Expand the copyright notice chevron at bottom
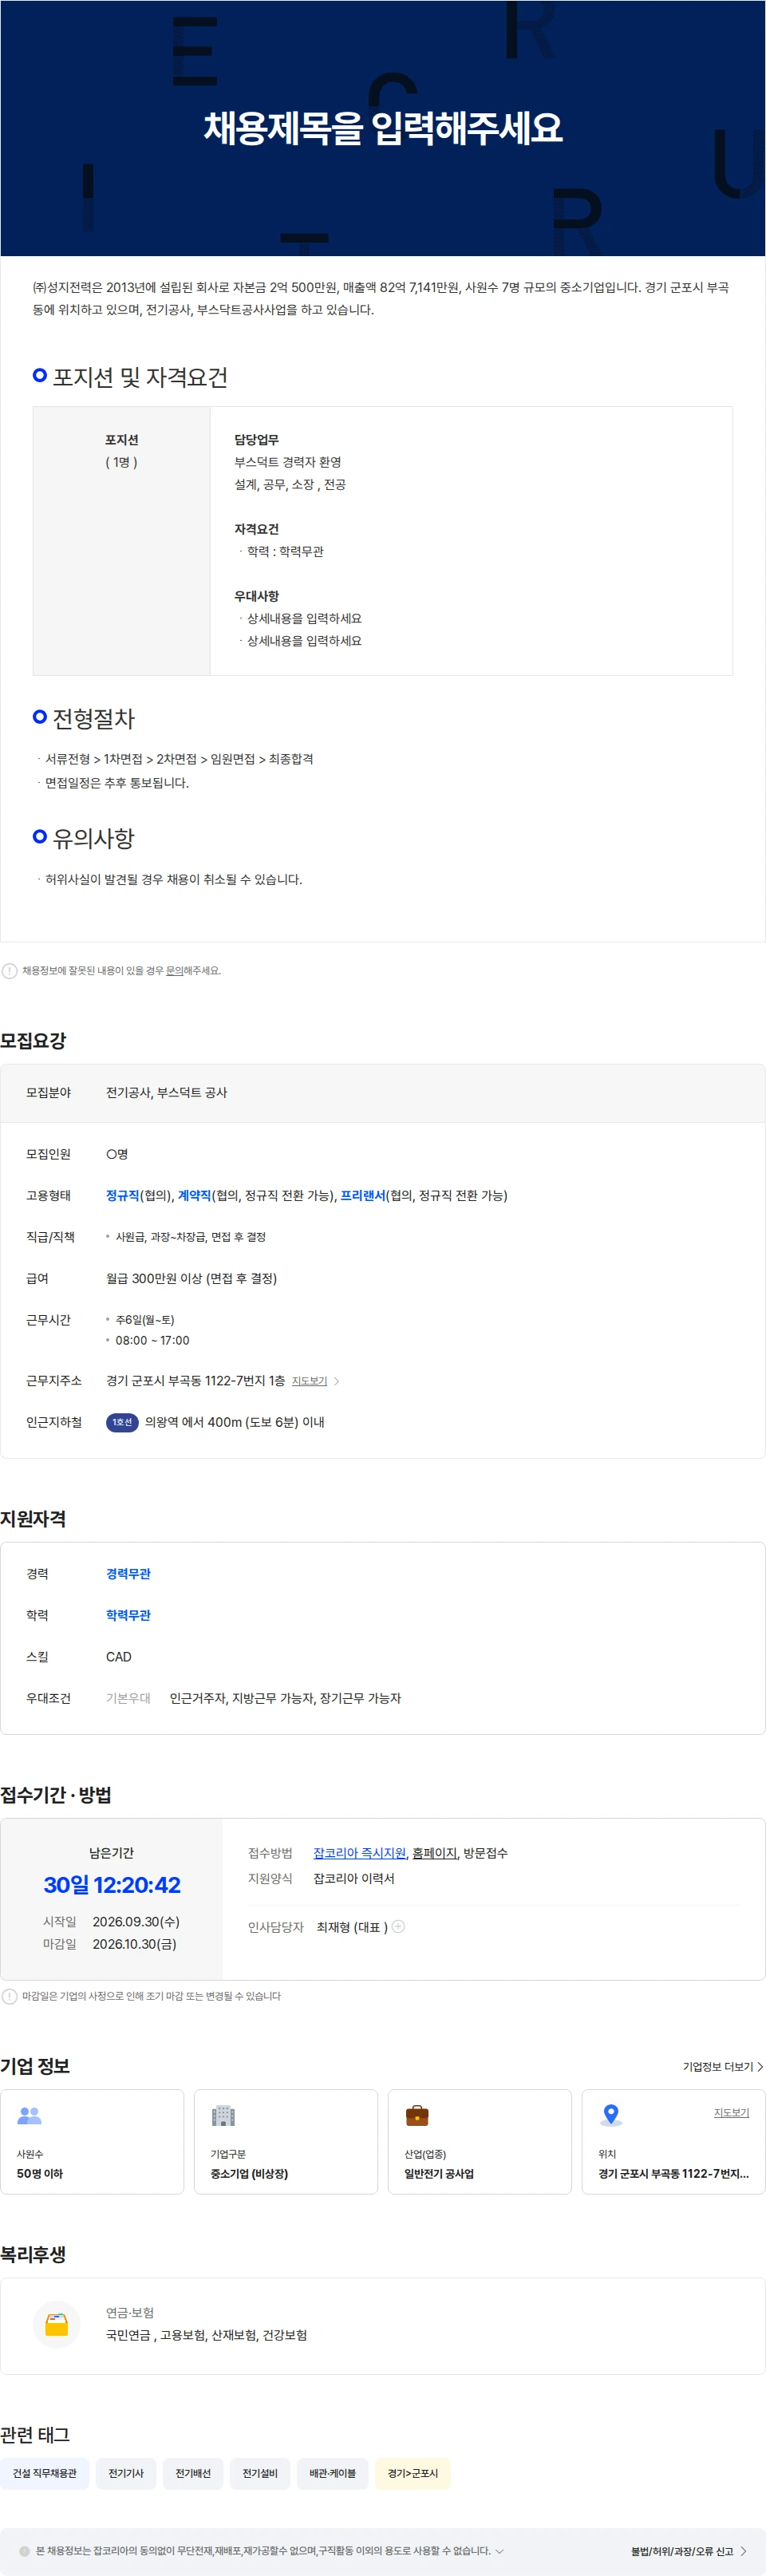The image size is (766, 2576). (499, 2551)
